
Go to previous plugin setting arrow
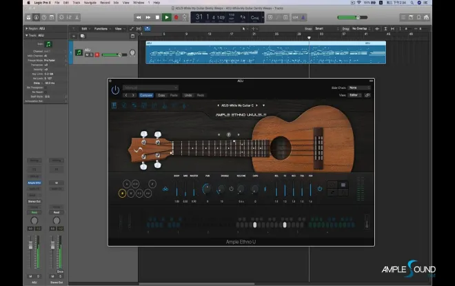126,95
